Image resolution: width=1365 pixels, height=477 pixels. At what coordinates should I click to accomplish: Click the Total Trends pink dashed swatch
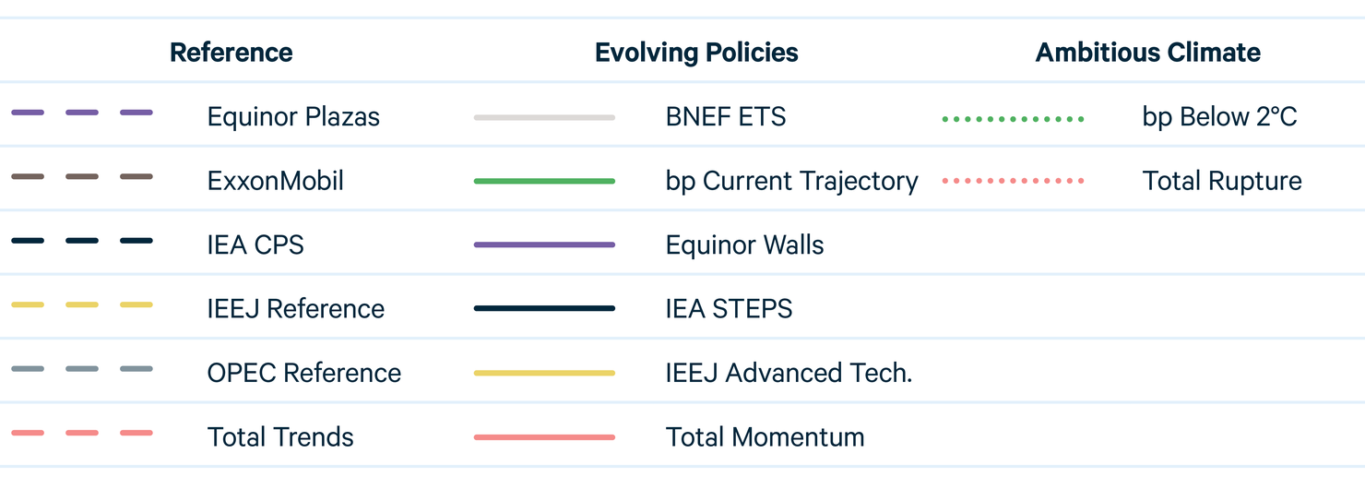(82, 433)
